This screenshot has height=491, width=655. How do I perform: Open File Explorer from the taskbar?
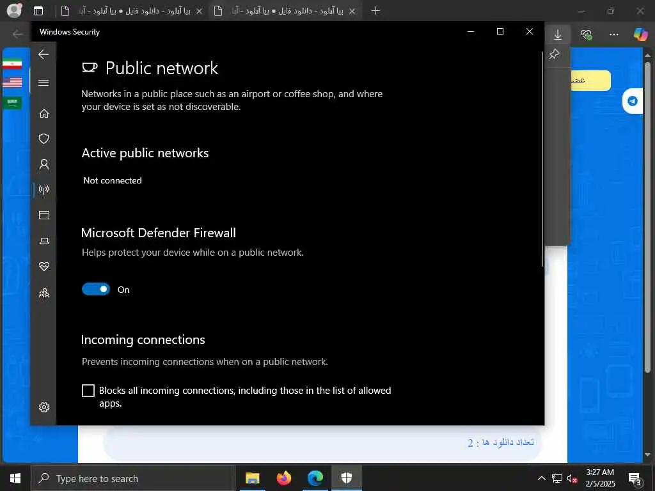pyautogui.click(x=252, y=478)
